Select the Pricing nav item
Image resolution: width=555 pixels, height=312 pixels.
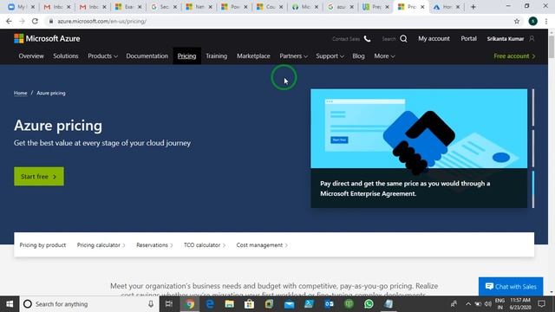coord(186,55)
